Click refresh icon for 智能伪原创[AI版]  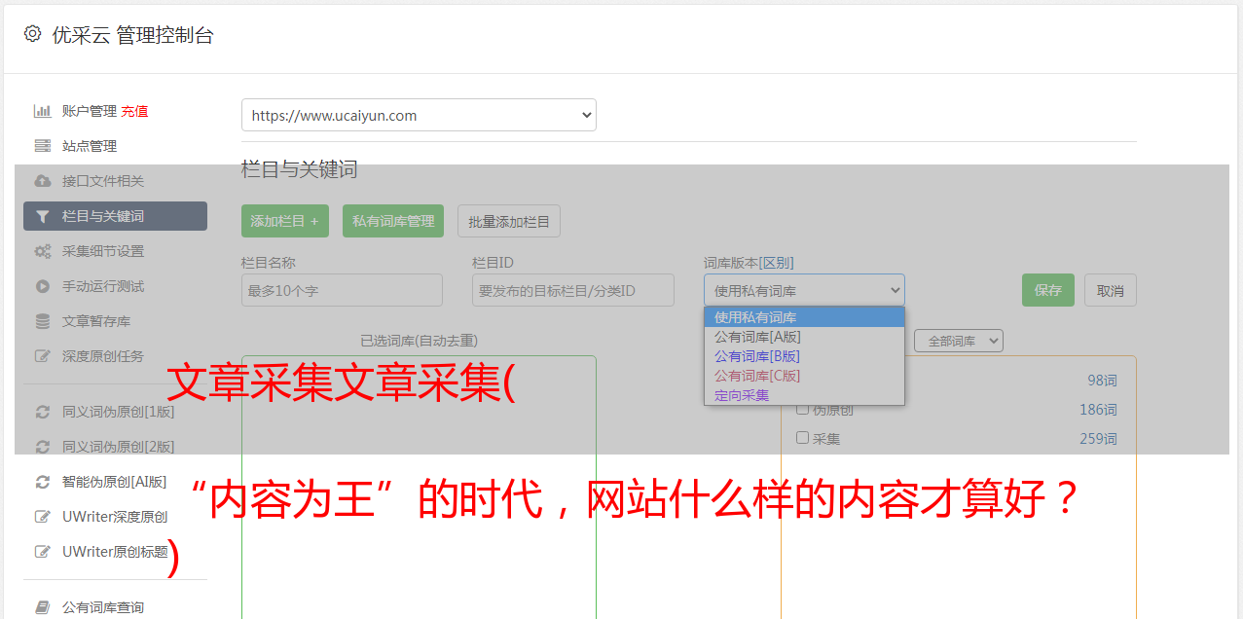point(43,482)
